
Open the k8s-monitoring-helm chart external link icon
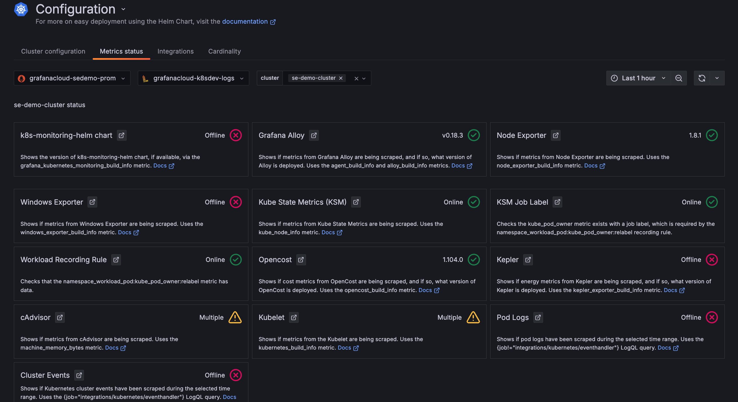point(121,135)
